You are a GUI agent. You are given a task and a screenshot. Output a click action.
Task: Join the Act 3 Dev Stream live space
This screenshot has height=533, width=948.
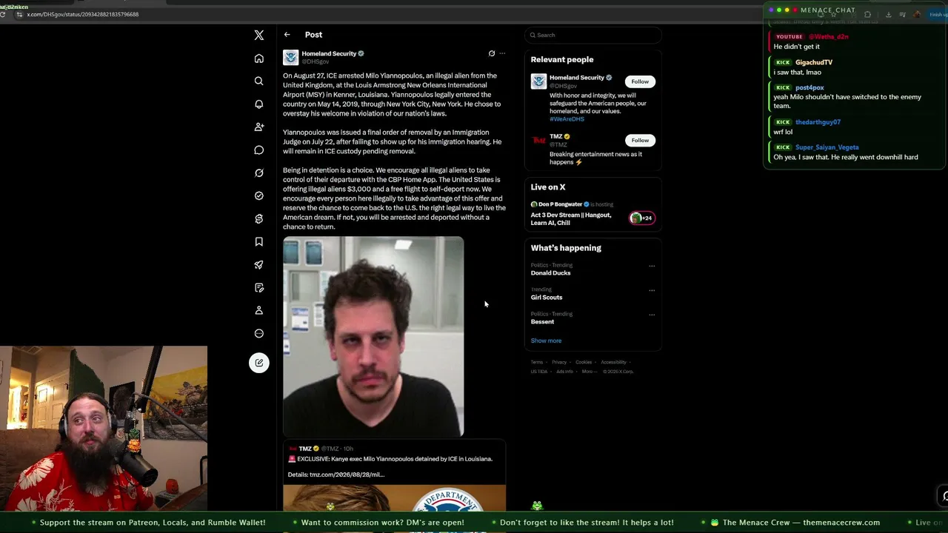(571, 219)
